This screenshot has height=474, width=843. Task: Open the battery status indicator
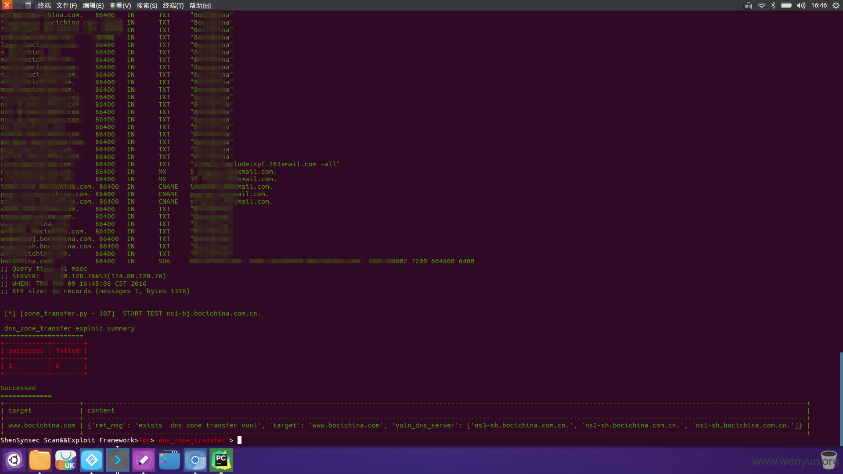click(786, 5)
